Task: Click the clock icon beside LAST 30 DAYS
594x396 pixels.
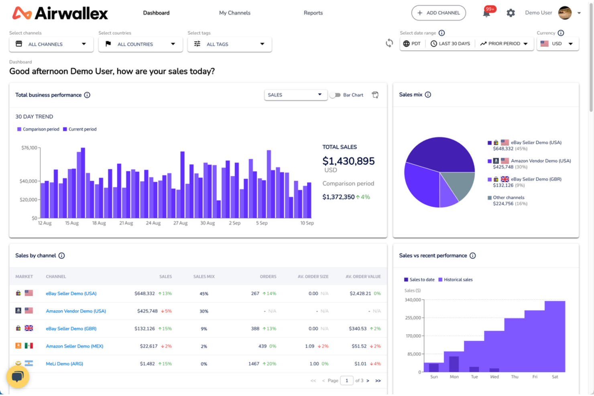Action: (x=434, y=43)
